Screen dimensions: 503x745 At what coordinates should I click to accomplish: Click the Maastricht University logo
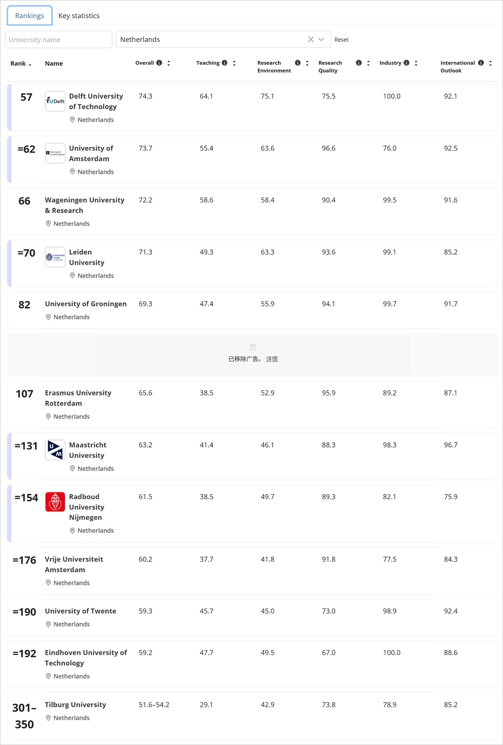click(x=55, y=450)
